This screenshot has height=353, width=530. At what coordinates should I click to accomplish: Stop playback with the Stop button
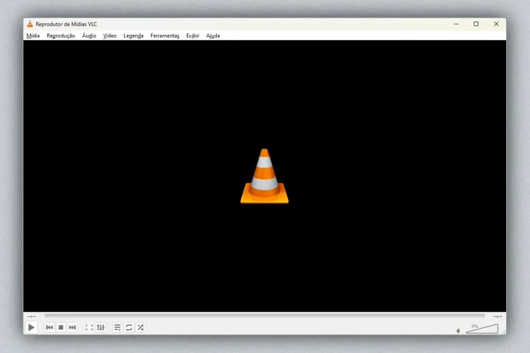[61, 327]
